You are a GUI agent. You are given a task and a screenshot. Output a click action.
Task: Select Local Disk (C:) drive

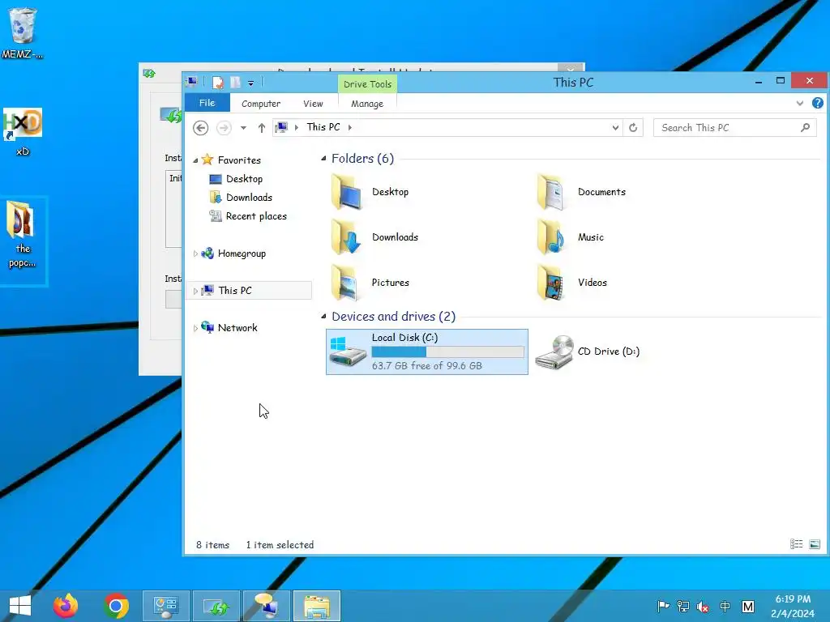click(x=426, y=351)
